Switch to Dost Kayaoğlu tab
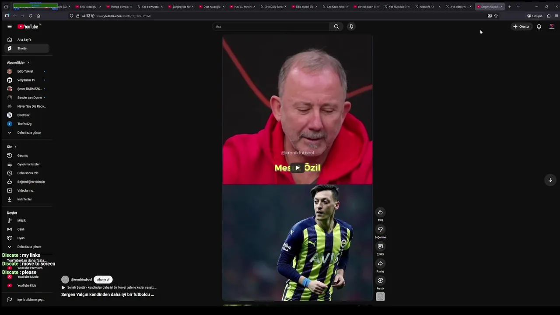Screen dimensions: 560x315 click(x=212, y=7)
